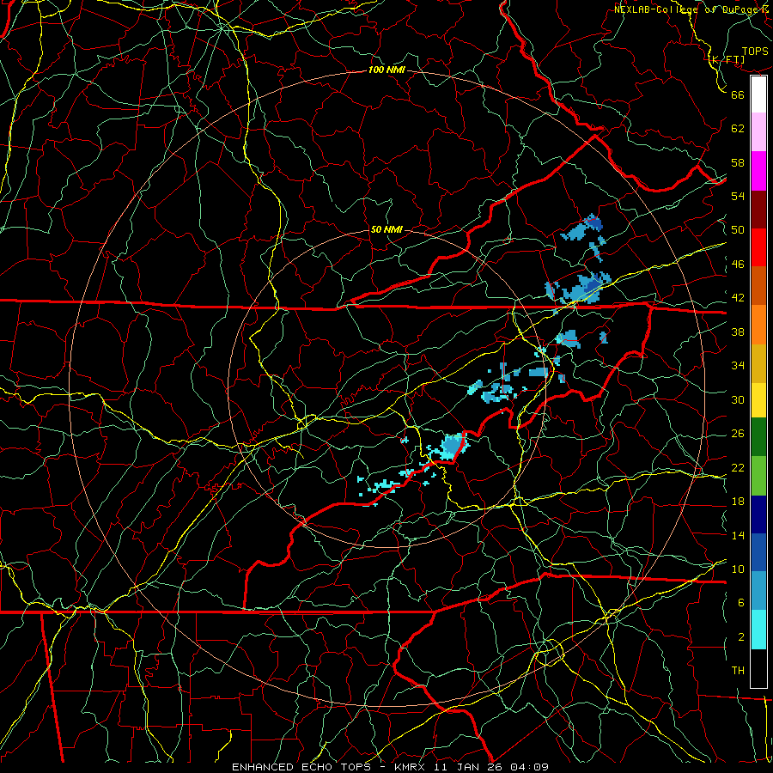Click the "26" scale value on the legend
The width and height of the screenshot is (773, 773).
tap(738, 434)
